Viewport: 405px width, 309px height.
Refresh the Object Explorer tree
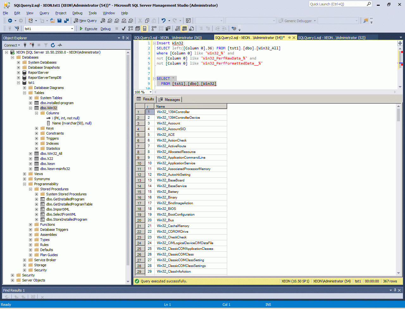coord(53,45)
